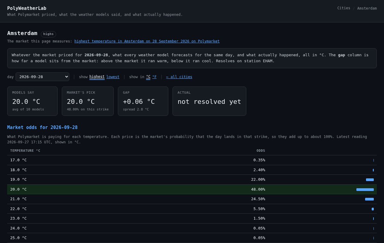Click the 0.35% odds value
The height and width of the screenshot is (243, 384).
click(259, 160)
